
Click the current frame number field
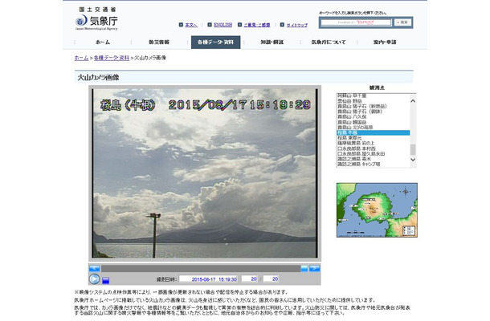tap(249, 278)
